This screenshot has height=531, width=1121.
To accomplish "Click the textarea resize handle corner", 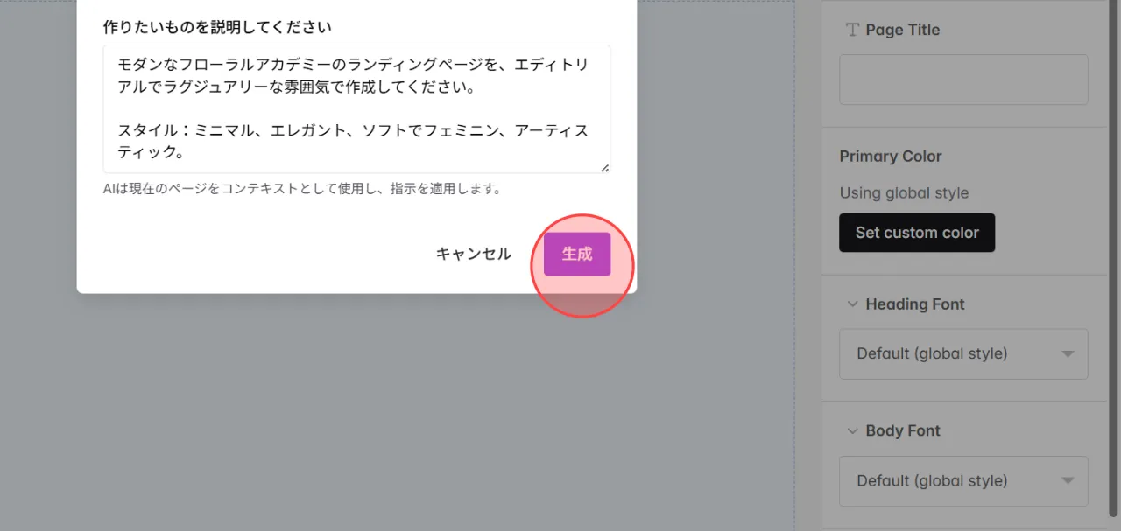I will (604, 167).
